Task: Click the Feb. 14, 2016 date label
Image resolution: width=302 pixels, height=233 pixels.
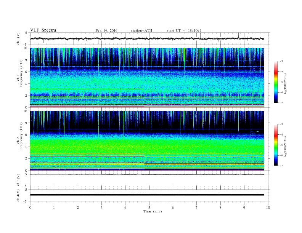Action: click(106, 30)
